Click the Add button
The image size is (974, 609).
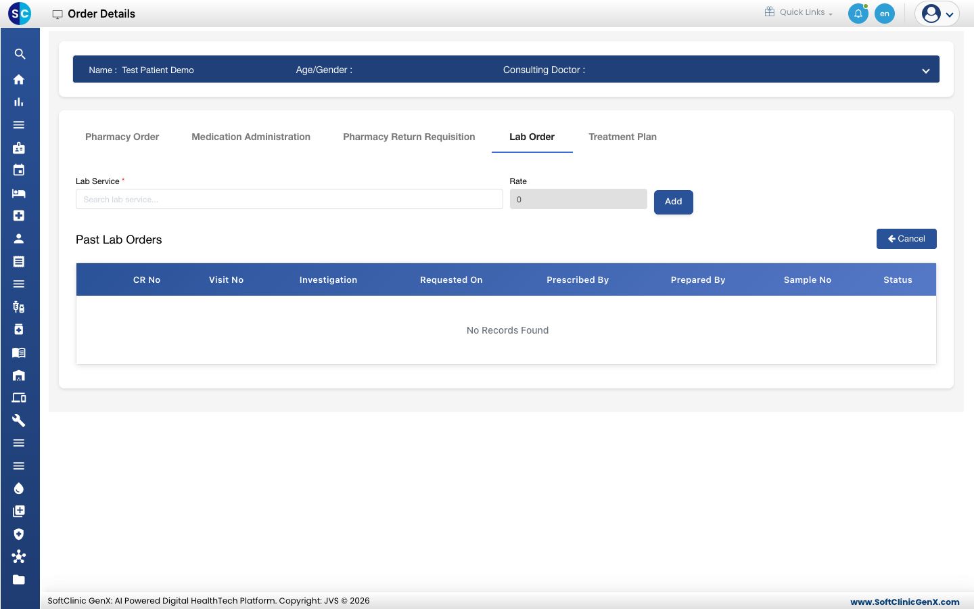click(673, 202)
